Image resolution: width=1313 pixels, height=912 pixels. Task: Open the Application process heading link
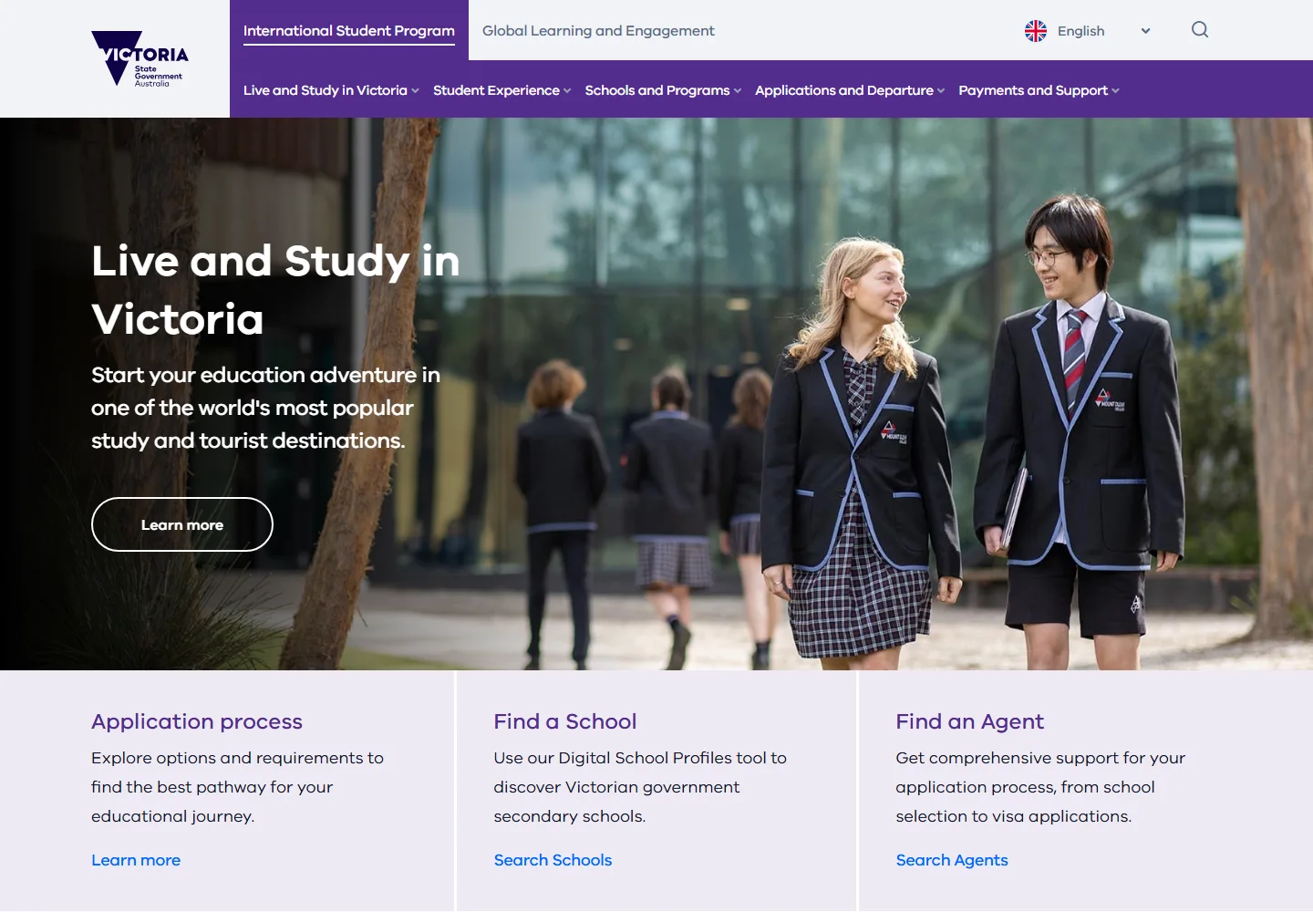point(197,721)
